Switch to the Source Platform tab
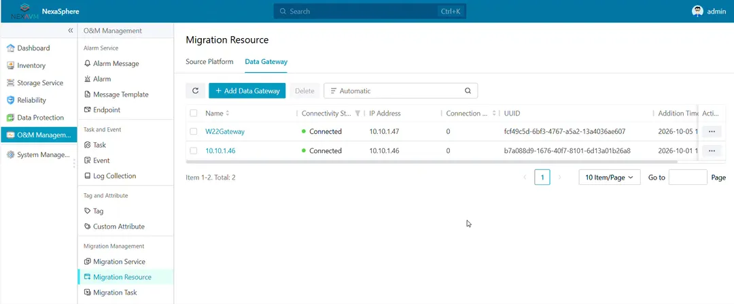 click(209, 61)
